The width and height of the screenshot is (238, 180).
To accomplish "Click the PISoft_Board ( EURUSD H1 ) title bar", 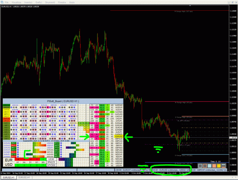I will pos(63,101).
